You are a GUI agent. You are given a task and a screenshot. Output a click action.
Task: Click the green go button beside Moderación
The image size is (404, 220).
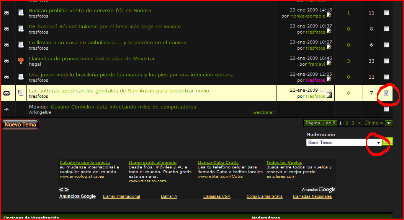[x=387, y=142]
